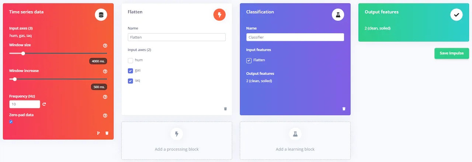This screenshot has width=472, height=162.
Task: Click the Classification flask icon
Action: pos(338,15)
